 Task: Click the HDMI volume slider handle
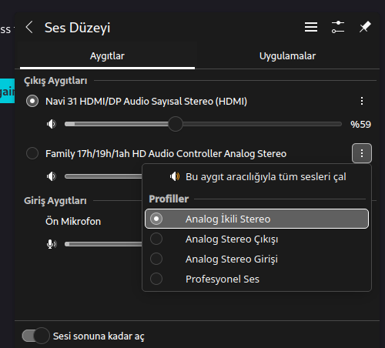click(x=176, y=124)
